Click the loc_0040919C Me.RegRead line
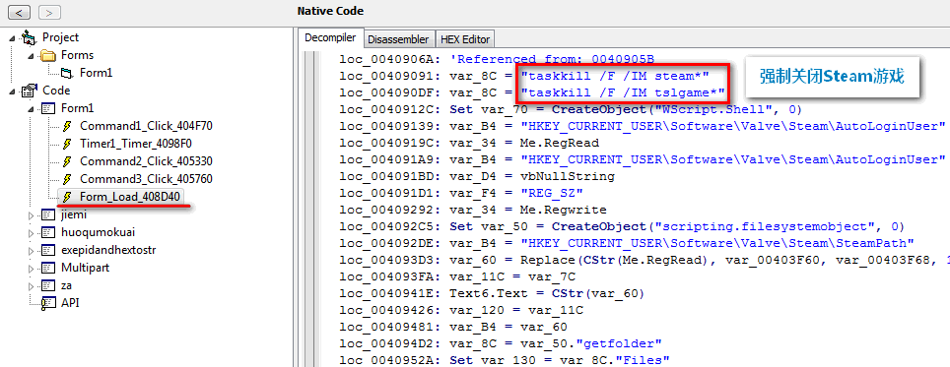 (x=469, y=144)
